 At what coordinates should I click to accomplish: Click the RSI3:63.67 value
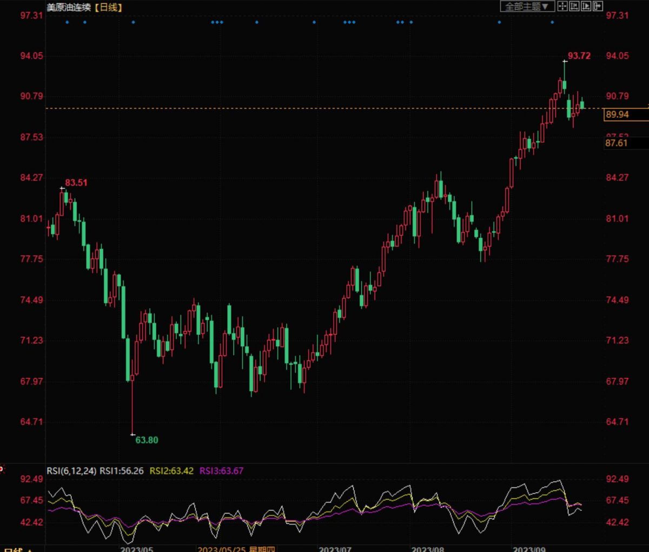point(222,471)
